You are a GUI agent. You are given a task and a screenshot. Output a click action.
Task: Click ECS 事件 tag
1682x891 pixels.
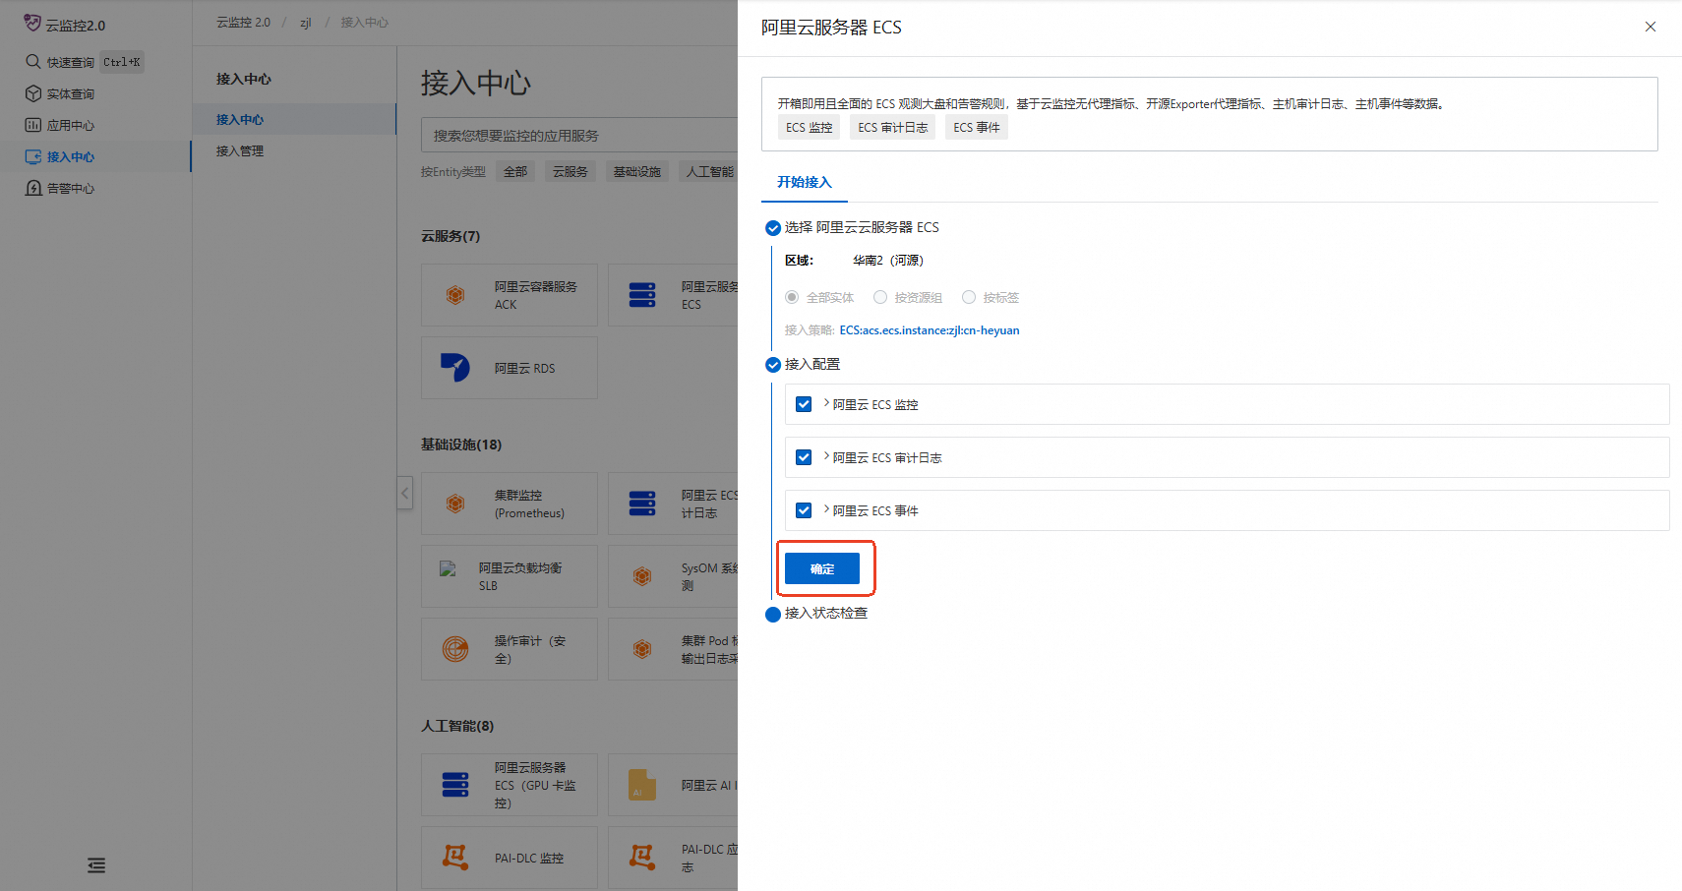pos(977,128)
